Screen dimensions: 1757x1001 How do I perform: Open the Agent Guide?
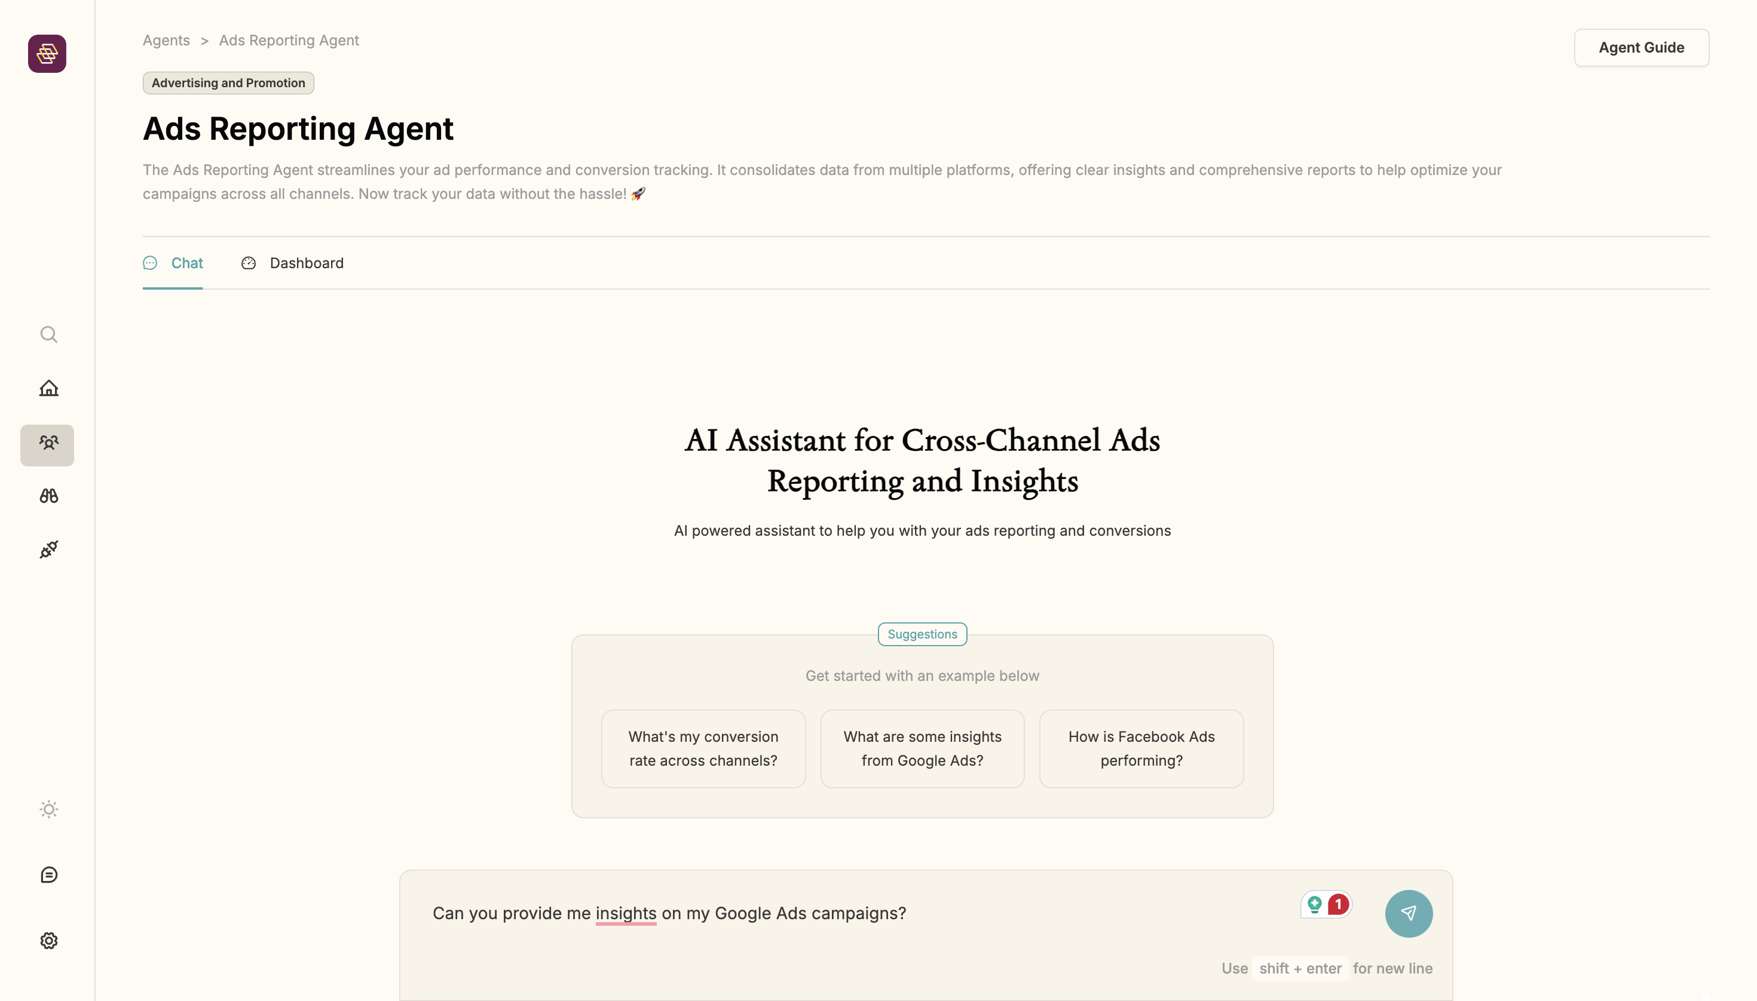[1640, 47]
